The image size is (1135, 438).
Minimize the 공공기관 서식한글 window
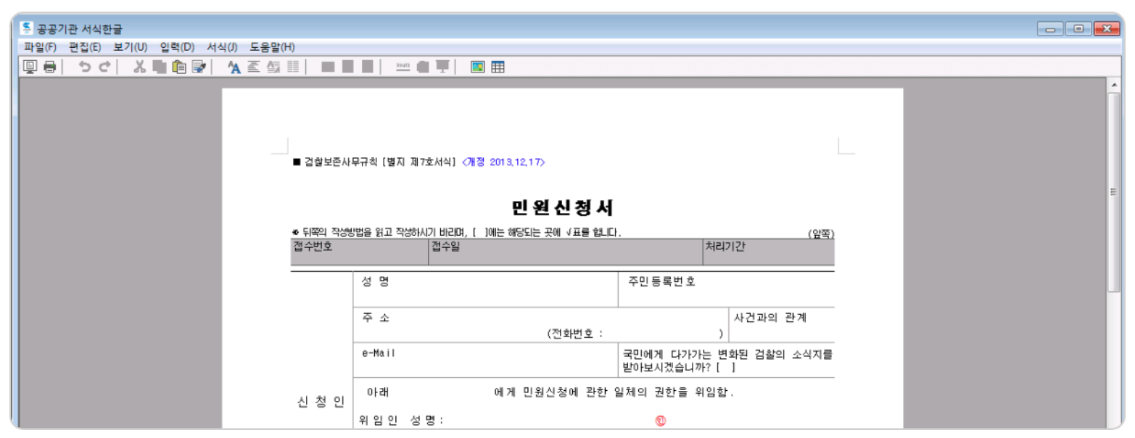1052,29
